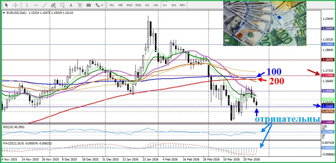Select the H4 timeframe button
Viewport: 336px width, 163px height.
tap(156, 5)
